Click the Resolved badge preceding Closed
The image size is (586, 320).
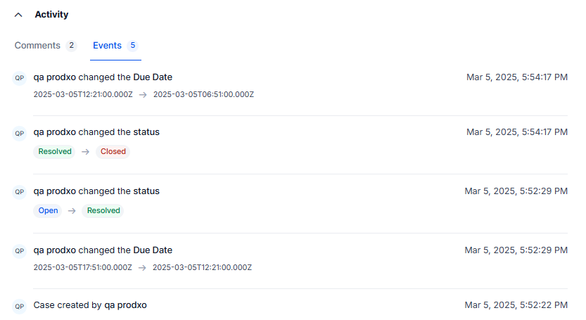click(53, 152)
